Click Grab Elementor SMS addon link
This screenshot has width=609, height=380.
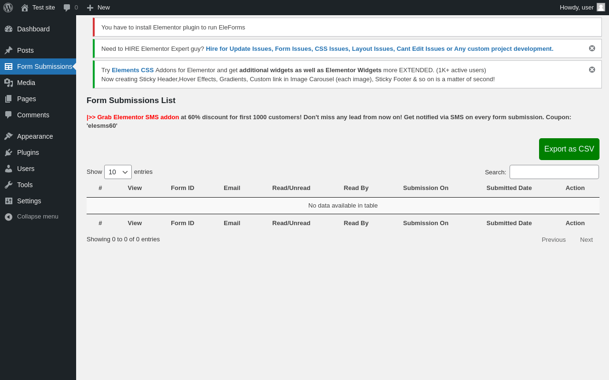133,117
